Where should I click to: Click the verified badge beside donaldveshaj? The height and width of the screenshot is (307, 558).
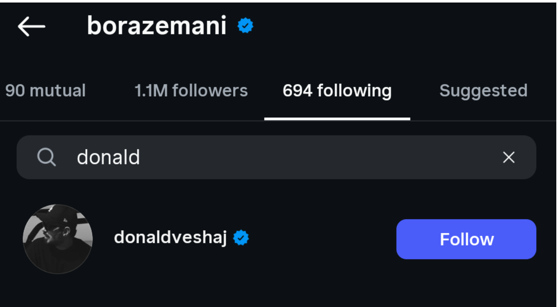pyautogui.click(x=241, y=238)
